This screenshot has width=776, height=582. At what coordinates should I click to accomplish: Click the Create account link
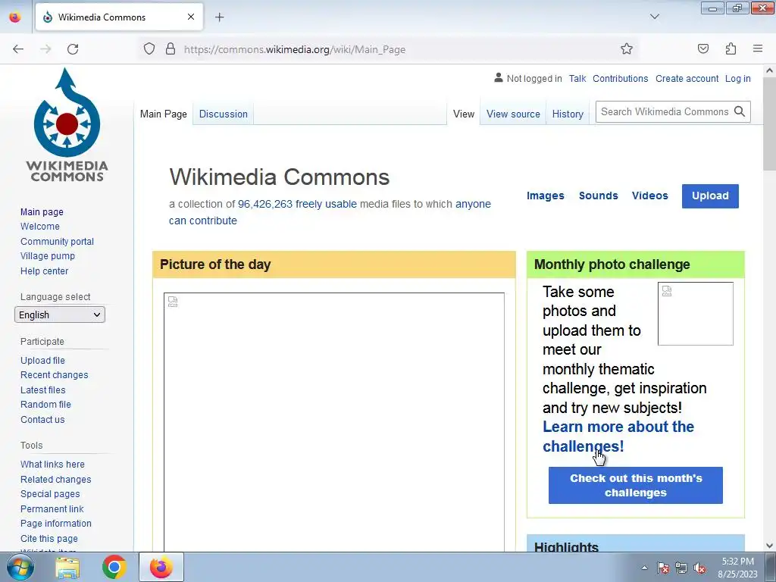(x=687, y=79)
